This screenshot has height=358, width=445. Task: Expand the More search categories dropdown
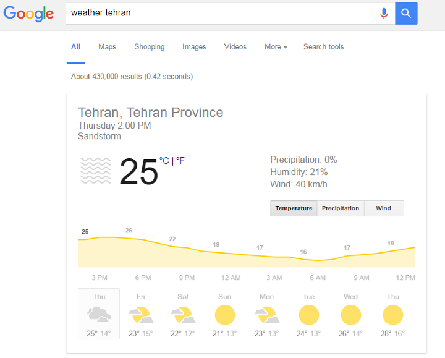coord(276,47)
